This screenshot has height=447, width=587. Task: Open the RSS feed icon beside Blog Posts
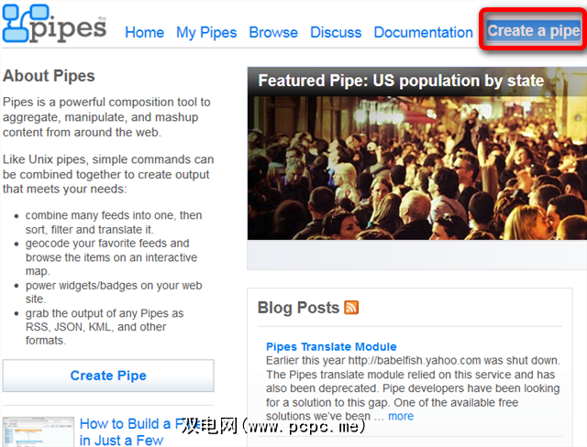point(351,308)
